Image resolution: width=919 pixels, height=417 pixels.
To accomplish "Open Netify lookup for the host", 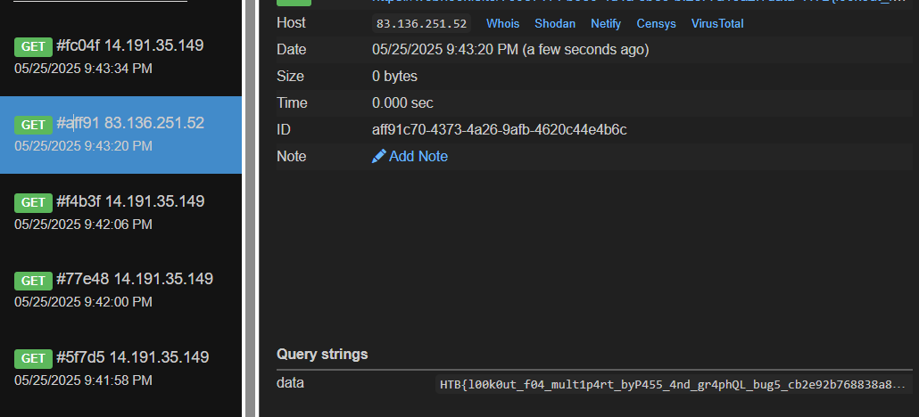I will pyautogui.click(x=606, y=24).
